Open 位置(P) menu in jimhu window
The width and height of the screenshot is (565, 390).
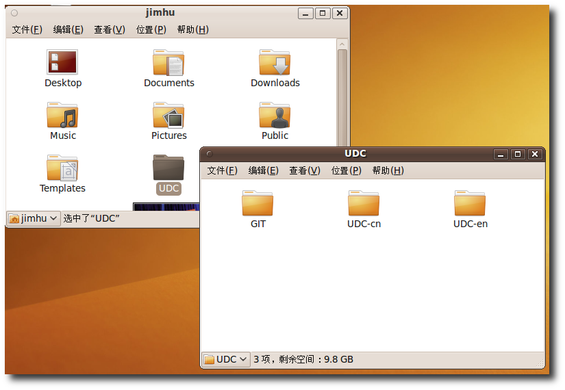click(x=151, y=29)
